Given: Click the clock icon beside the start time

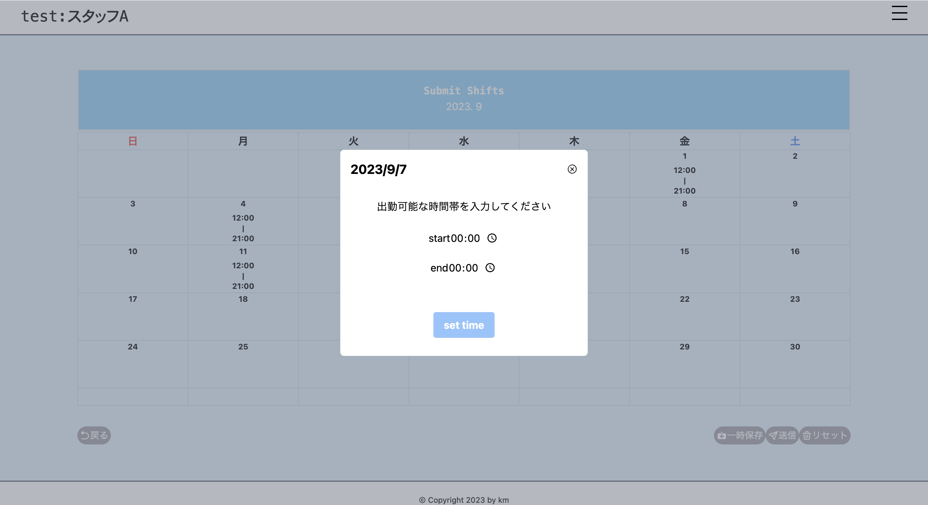Looking at the screenshot, I should tap(492, 238).
